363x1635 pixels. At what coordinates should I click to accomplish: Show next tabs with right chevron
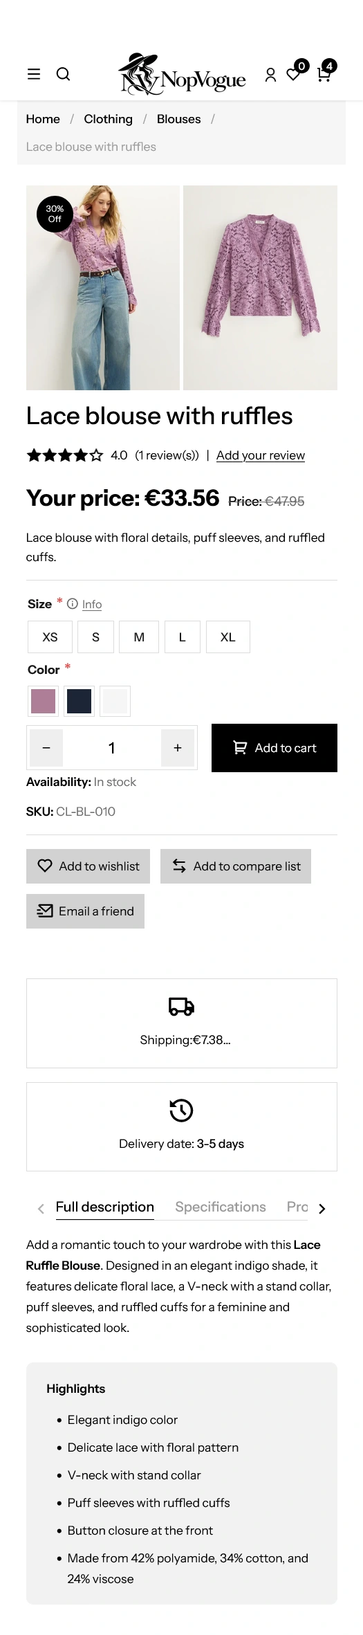coord(322,1208)
